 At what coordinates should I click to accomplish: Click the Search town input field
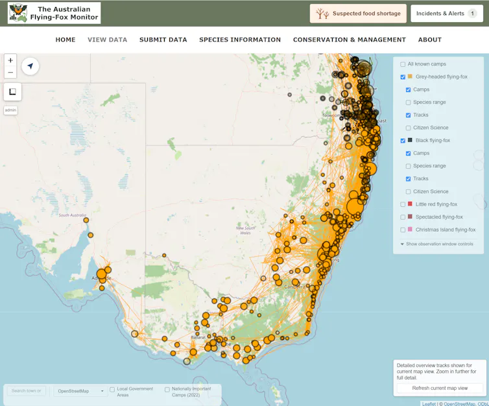26,390
